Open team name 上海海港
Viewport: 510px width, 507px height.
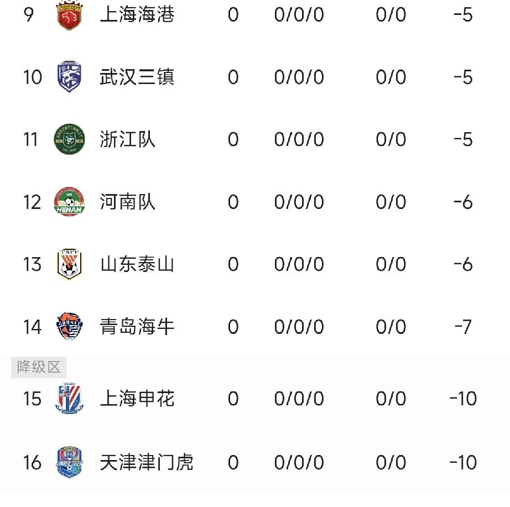[137, 14]
